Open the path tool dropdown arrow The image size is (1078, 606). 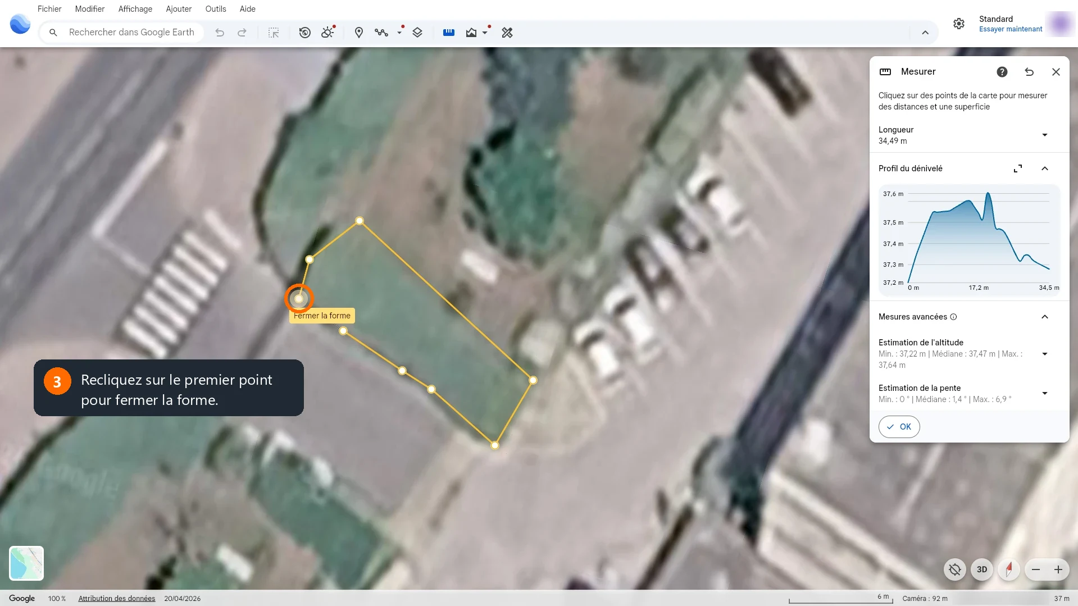[399, 33]
